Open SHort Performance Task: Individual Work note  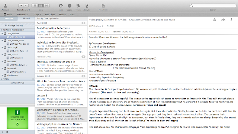tap(61, 86)
